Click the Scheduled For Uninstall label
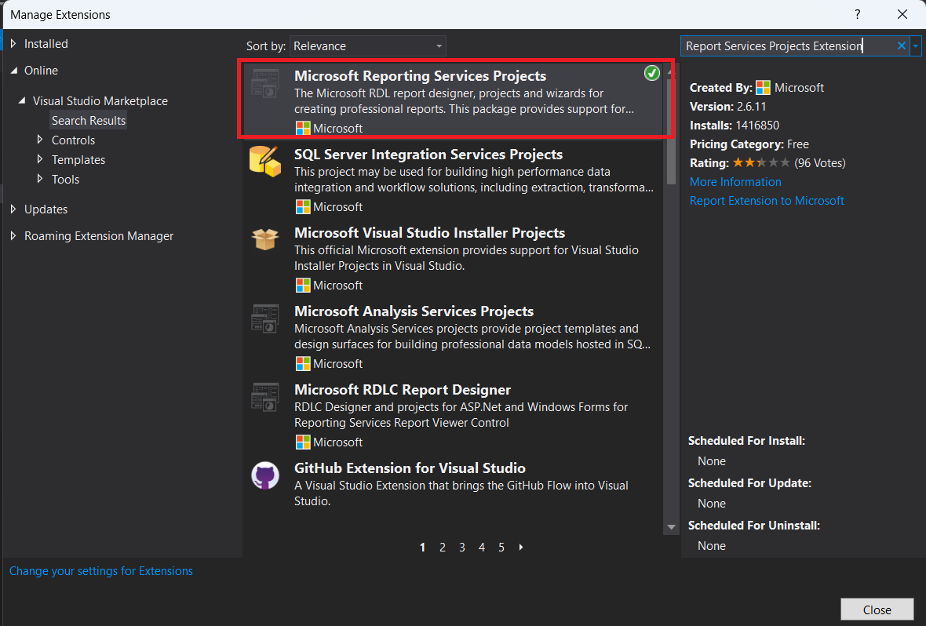This screenshot has height=626, width=926. click(753, 526)
